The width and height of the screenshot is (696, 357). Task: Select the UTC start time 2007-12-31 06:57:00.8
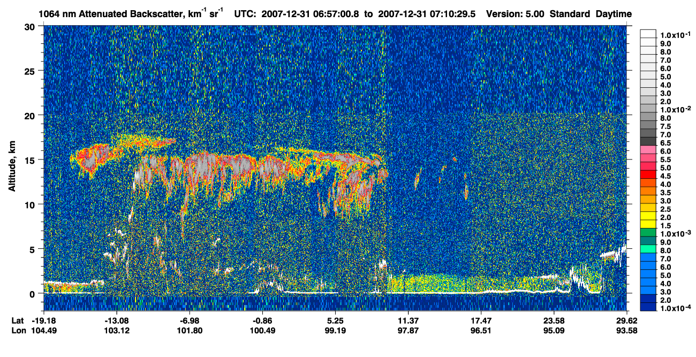tap(311, 14)
